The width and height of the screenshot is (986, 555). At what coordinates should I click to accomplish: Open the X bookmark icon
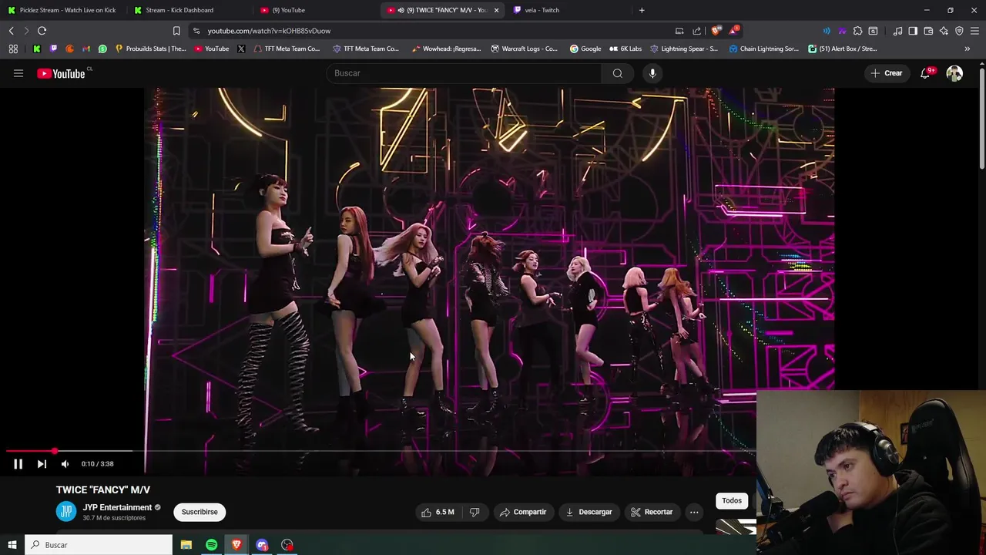(x=241, y=49)
